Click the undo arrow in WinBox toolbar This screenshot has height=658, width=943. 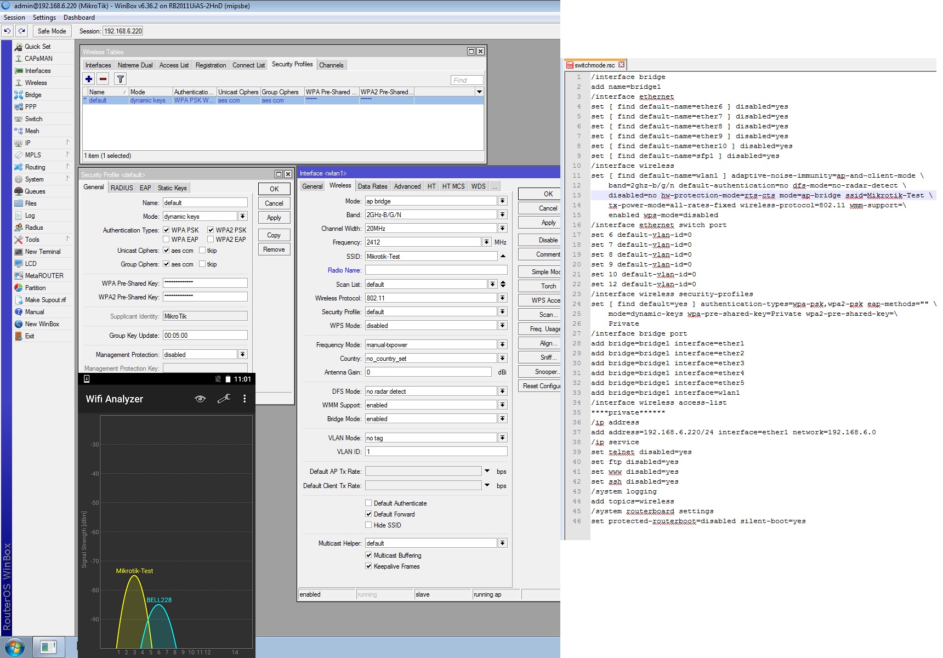coord(8,31)
